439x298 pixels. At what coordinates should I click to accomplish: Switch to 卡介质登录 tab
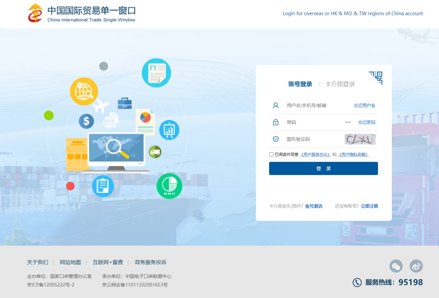pos(340,84)
